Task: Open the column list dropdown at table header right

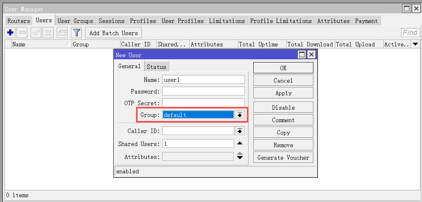Action: [416, 44]
